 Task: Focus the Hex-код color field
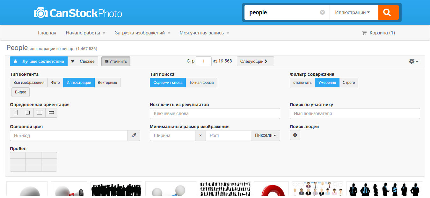tap(69, 136)
